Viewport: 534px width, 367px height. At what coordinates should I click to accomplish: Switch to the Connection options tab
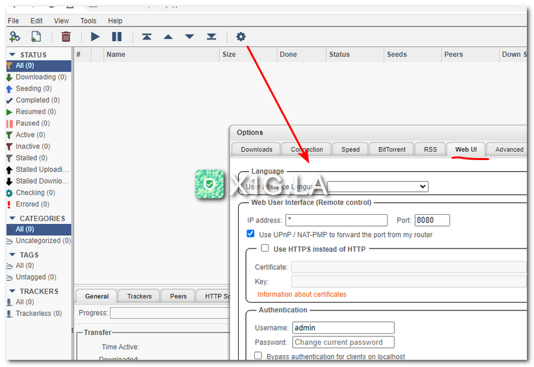click(x=306, y=150)
